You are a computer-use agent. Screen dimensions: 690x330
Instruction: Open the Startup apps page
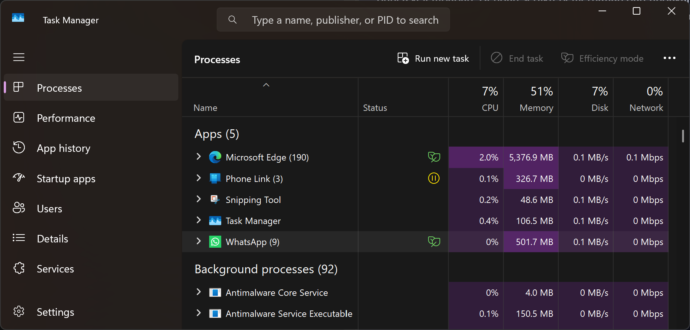click(66, 179)
